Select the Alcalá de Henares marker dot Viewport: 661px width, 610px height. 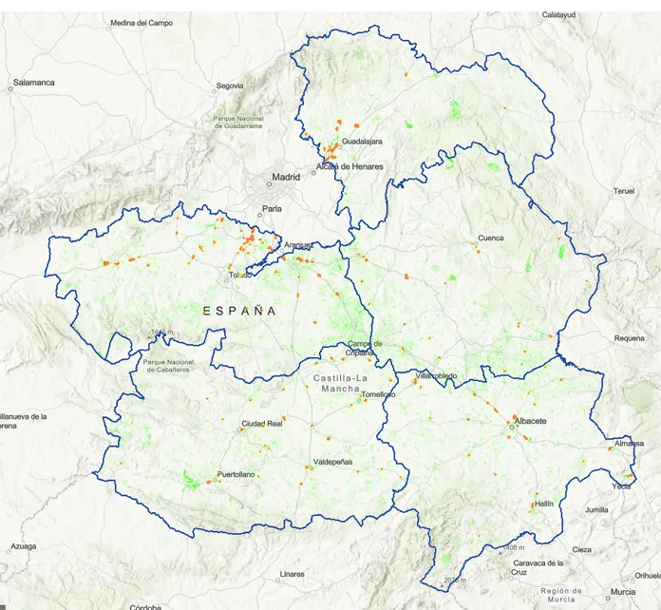313,172
